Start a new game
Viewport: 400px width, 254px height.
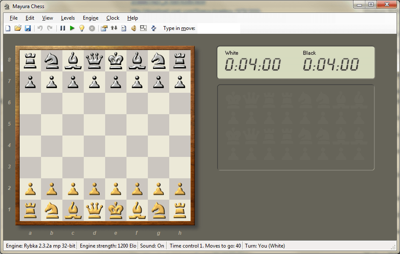click(x=8, y=28)
